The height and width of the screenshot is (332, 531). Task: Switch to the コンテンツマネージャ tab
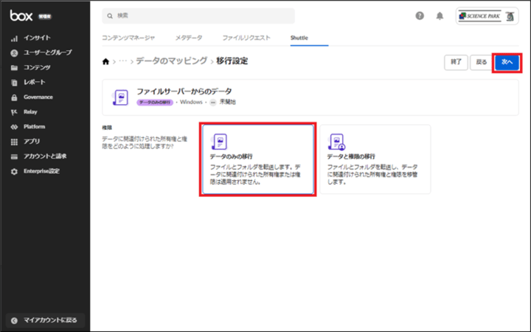tap(128, 37)
